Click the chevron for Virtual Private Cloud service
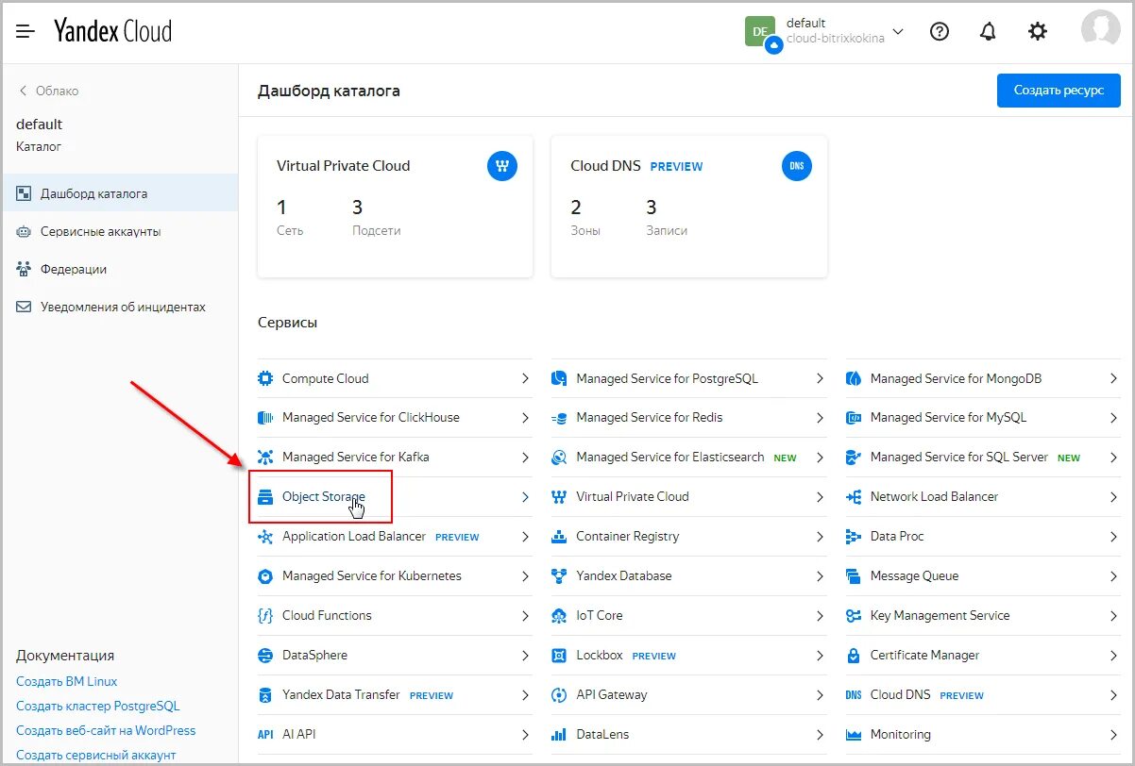The height and width of the screenshot is (766, 1135). point(820,496)
